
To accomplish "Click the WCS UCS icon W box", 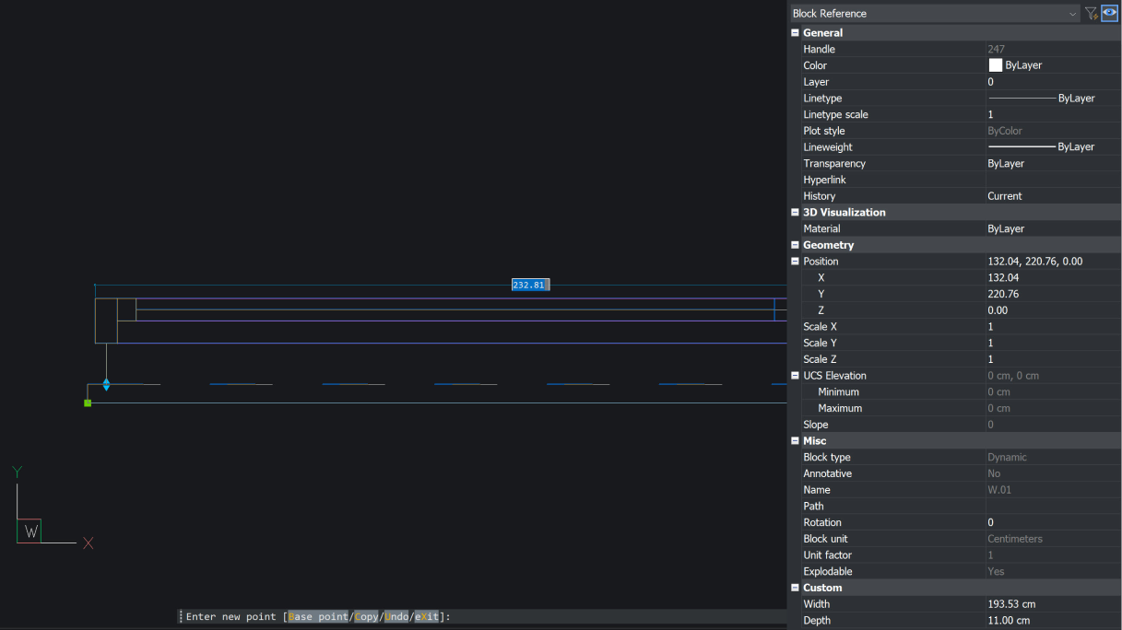I will coord(30,531).
